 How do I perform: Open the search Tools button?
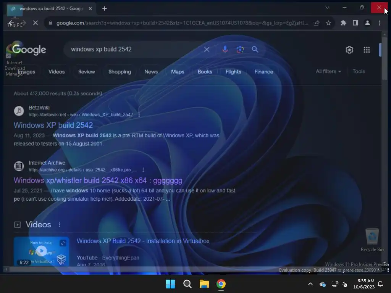pyautogui.click(x=359, y=71)
